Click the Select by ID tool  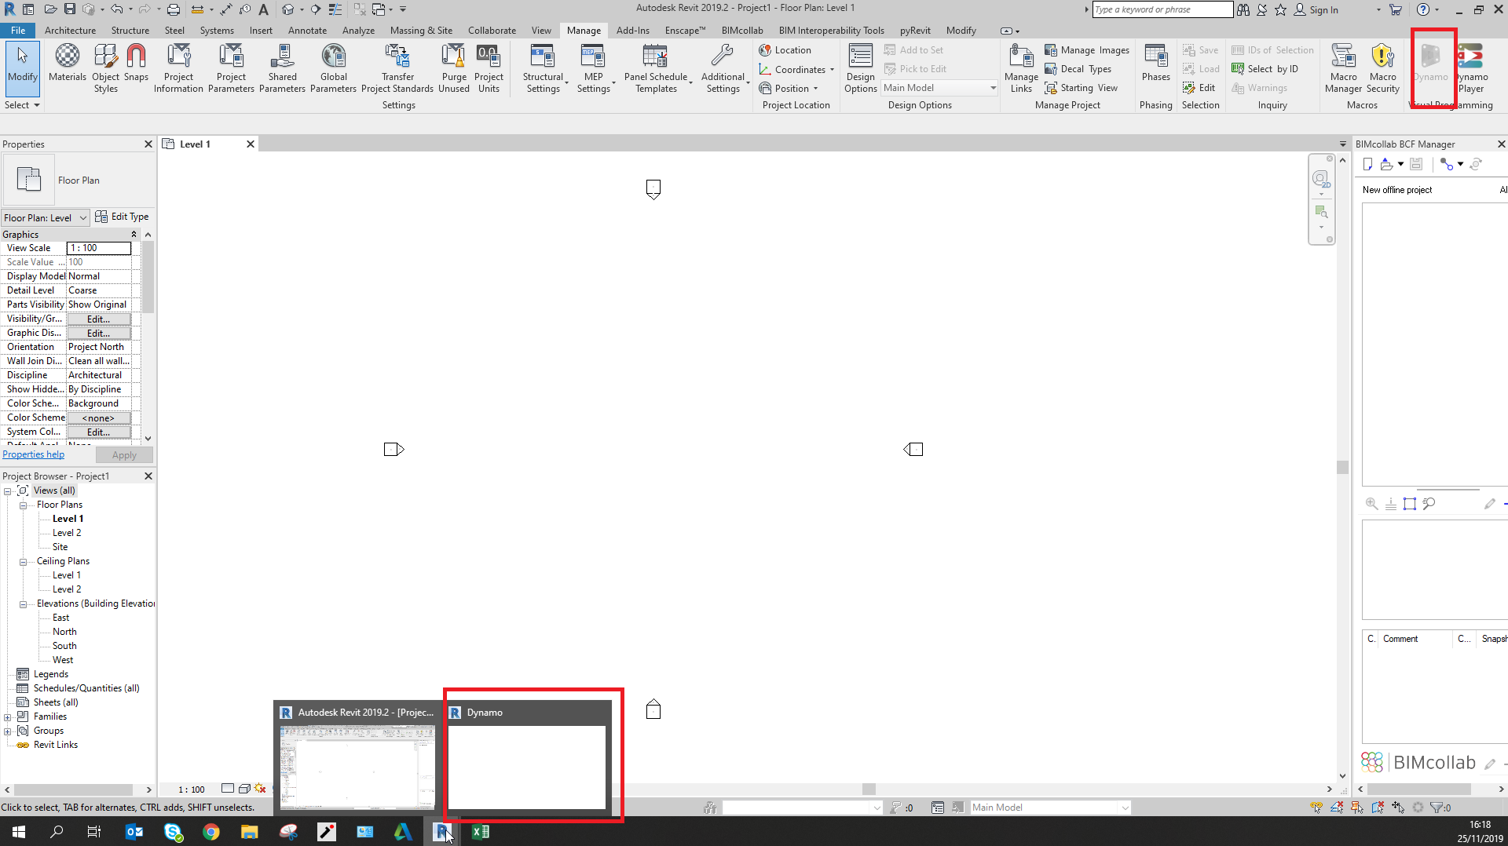tap(1265, 69)
